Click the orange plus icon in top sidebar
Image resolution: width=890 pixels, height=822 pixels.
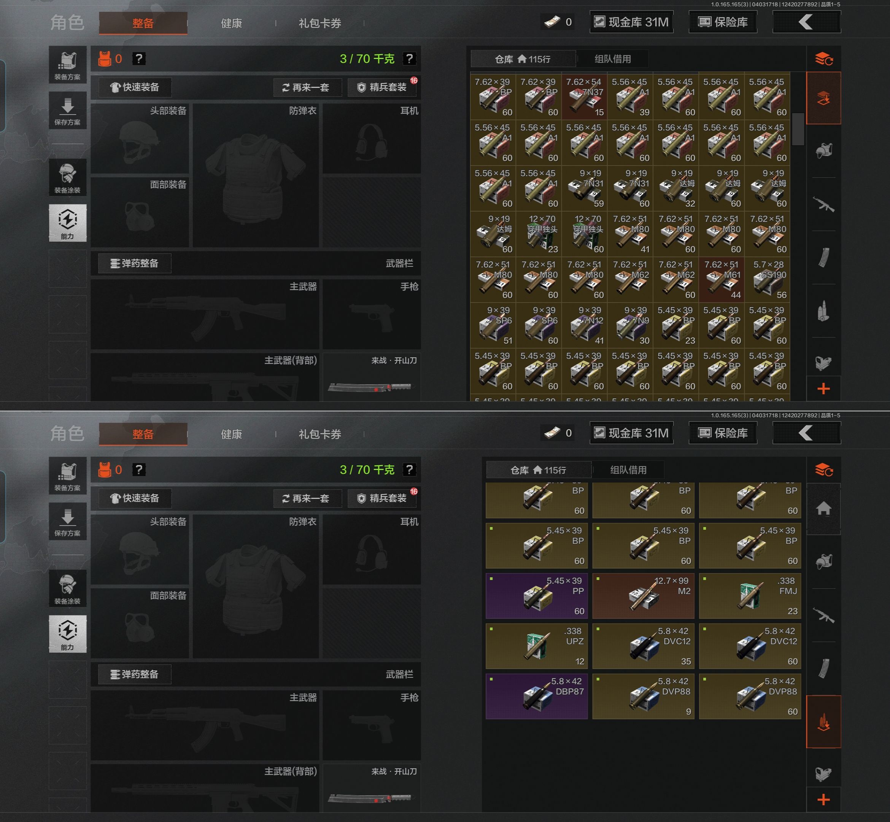coord(823,389)
